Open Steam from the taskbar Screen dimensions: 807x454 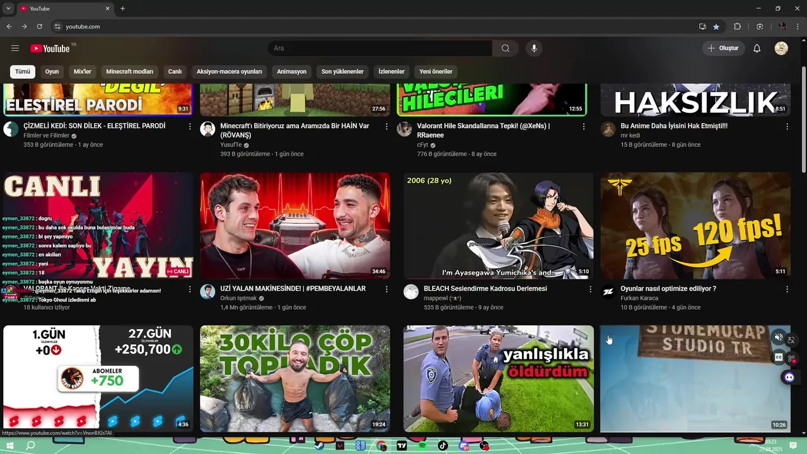coord(320,446)
